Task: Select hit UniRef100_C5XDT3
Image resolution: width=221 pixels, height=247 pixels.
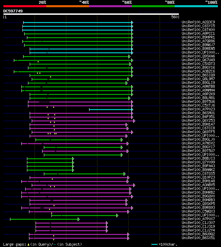Action: [198, 64]
